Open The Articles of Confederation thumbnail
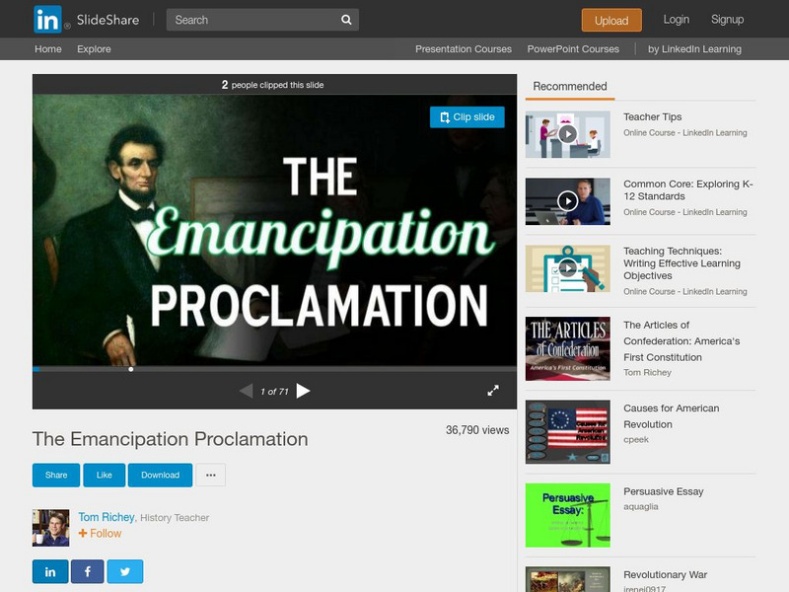Image resolution: width=789 pixels, height=592 pixels. (x=570, y=347)
